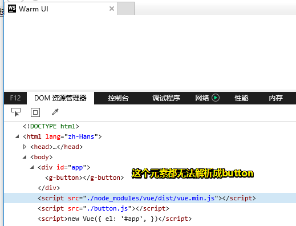296x226 pixels.
Task: Select the html lang="zh-Hans" element
Action: coord(62,136)
